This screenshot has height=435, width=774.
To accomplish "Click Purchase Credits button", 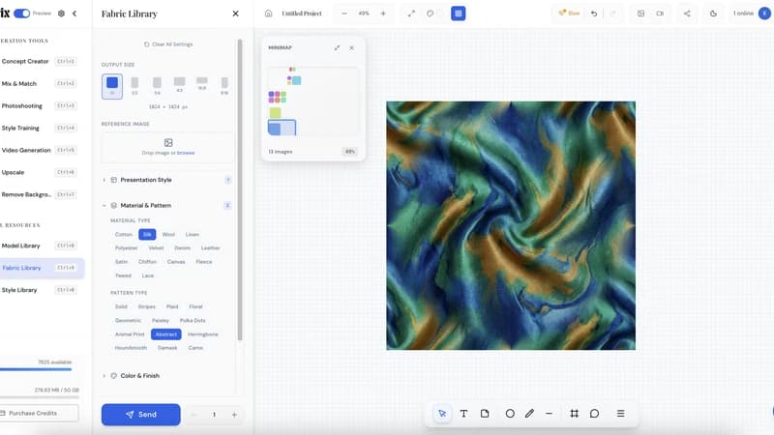I will pos(39,413).
